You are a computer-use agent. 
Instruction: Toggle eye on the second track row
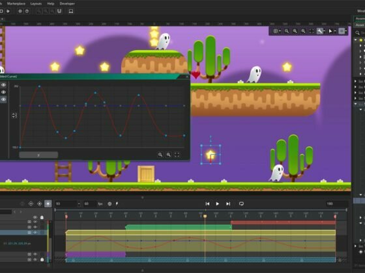[35, 227]
